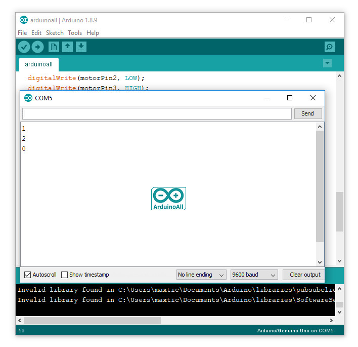This screenshot has height=347, width=358.
Task: Click the code editor scroll down arrow
Action: coord(339,261)
